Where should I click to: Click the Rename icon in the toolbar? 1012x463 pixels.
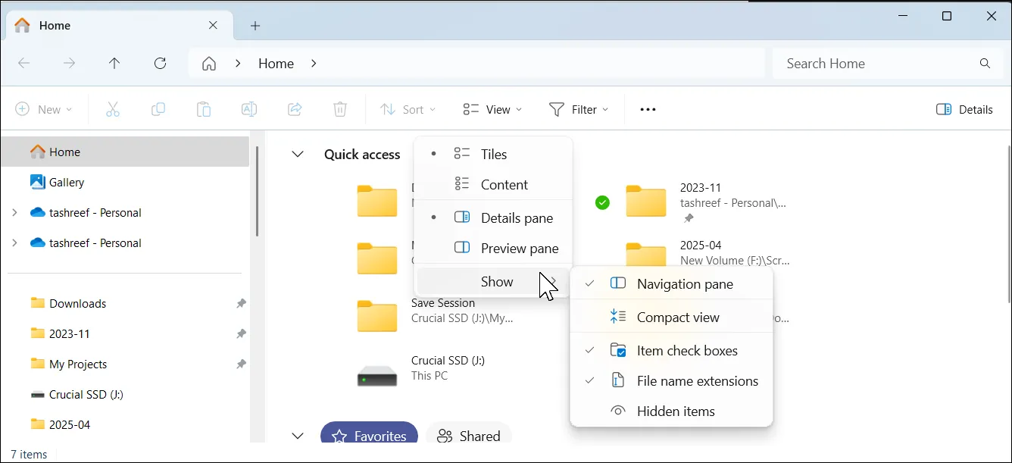coord(248,109)
